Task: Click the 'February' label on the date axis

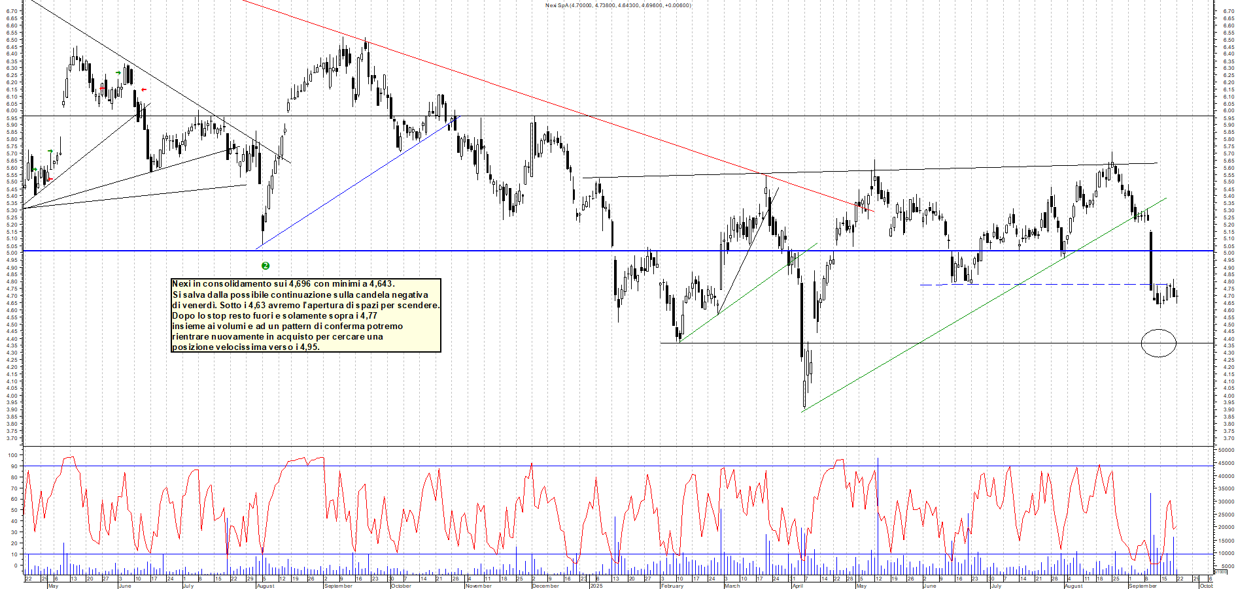Action: coord(672,586)
